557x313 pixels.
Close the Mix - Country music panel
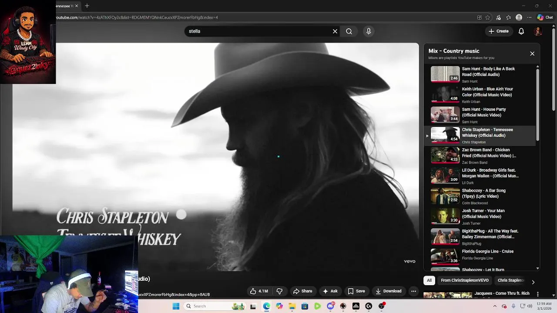pyautogui.click(x=532, y=53)
